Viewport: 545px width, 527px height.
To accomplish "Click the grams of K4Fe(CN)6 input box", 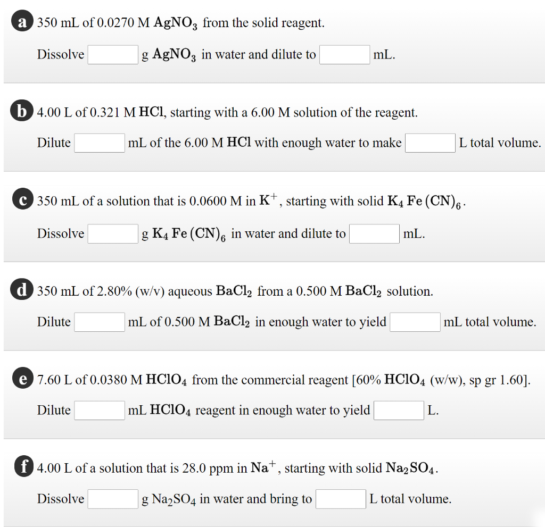I will point(113,233).
